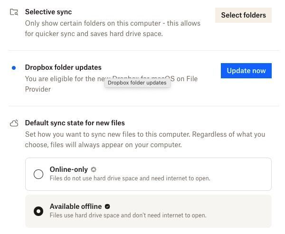Click the 'Files use hard drive space' description

point(128,215)
